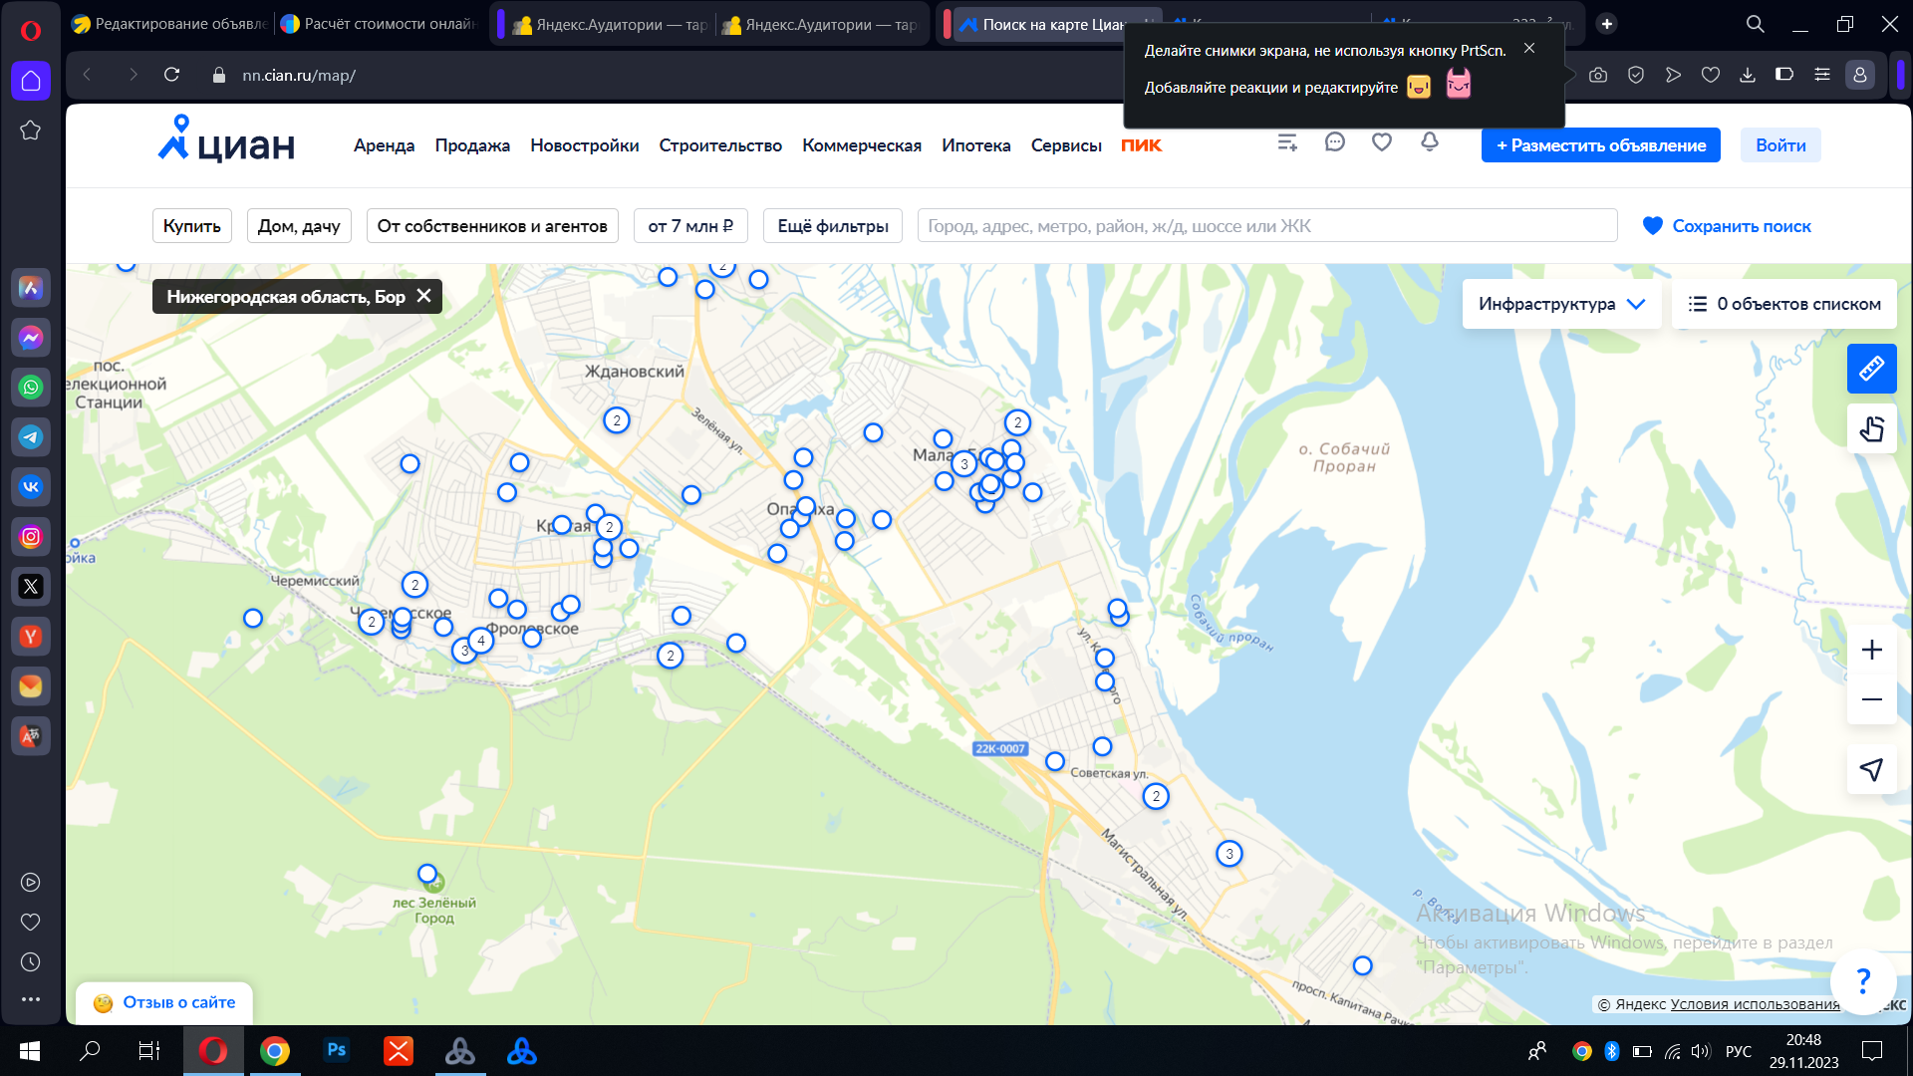This screenshot has width=1913, height=1076.
Task: Open notifications bell in Cian header
Action: point(1429,142)
